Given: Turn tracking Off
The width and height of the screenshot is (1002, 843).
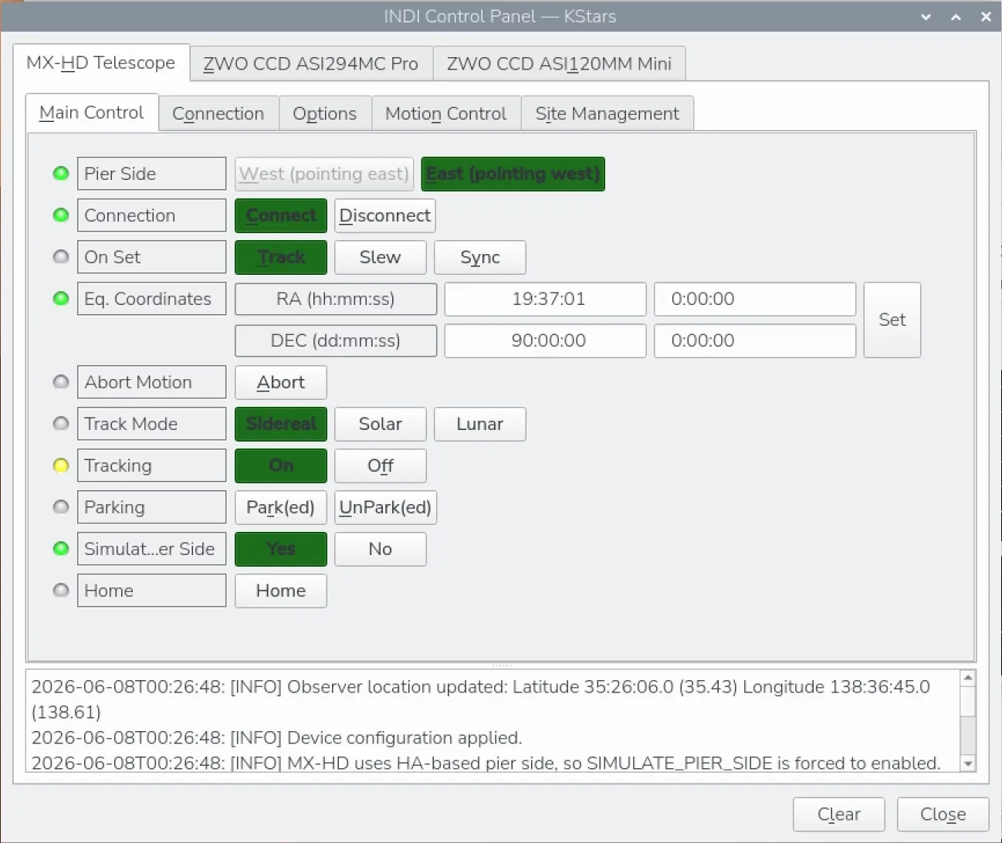Looking at the screenshot, I should (x=381, y=466).
